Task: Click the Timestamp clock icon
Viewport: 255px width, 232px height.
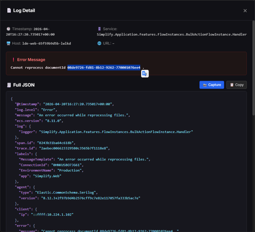Action: pos(8,29)
